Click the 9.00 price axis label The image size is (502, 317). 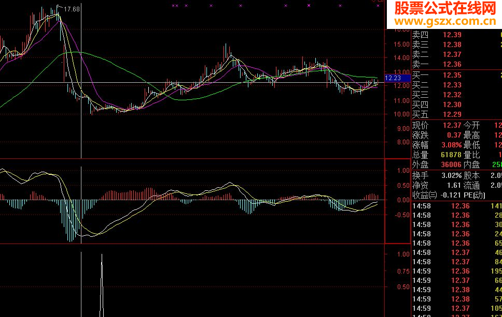[403, 129]
